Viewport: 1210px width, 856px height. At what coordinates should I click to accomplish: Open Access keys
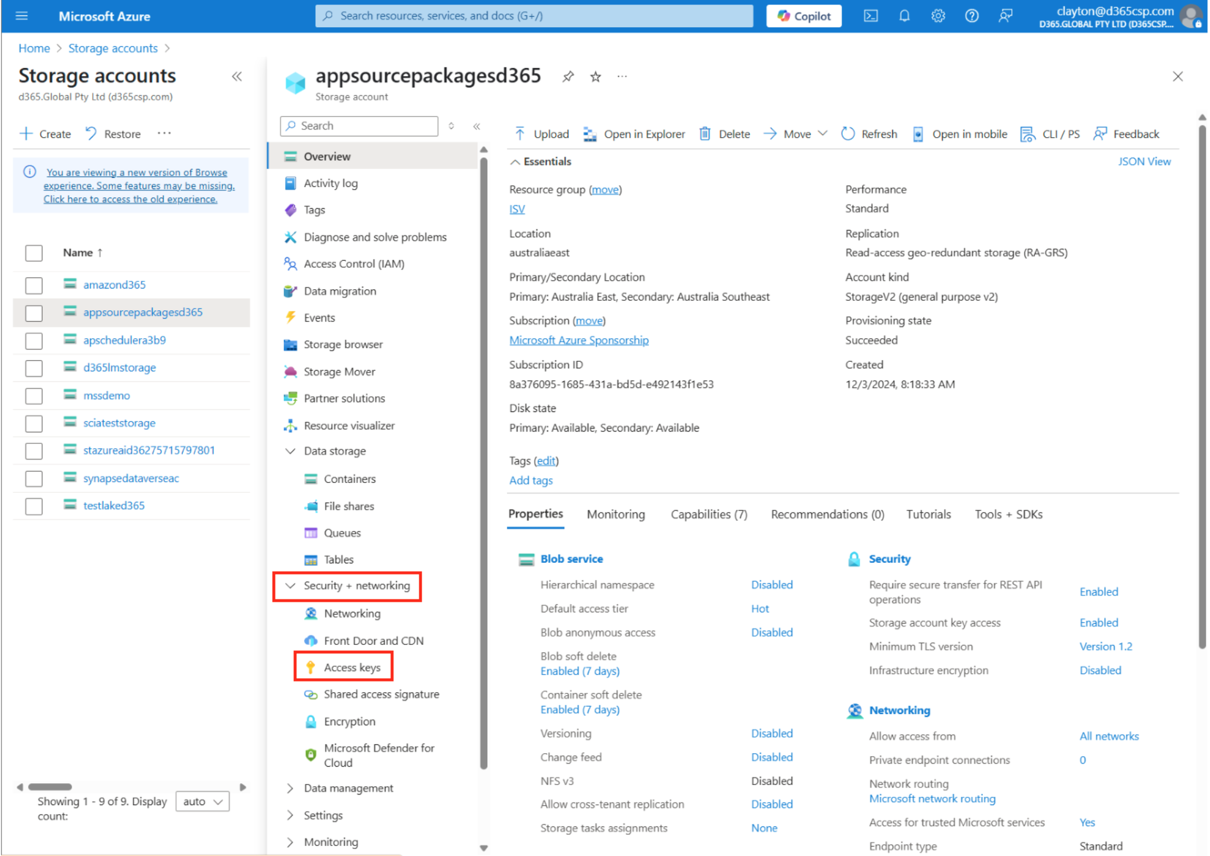(x=352, y=667)
